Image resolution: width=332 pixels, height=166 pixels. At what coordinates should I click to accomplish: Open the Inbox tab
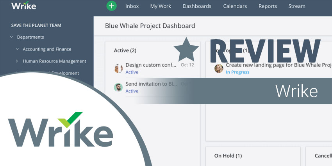pyautogui.click(x=132, y=6)
